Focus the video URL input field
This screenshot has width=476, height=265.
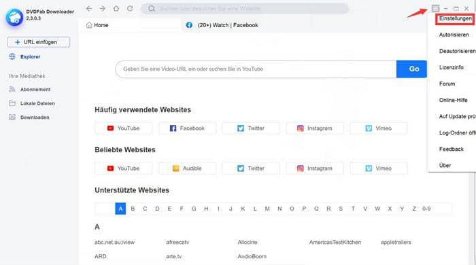click(256, 69)
